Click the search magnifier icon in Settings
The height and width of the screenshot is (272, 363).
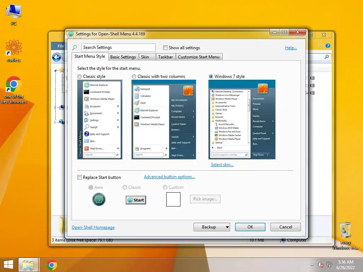pyautogui.click(x=74, y=48)
